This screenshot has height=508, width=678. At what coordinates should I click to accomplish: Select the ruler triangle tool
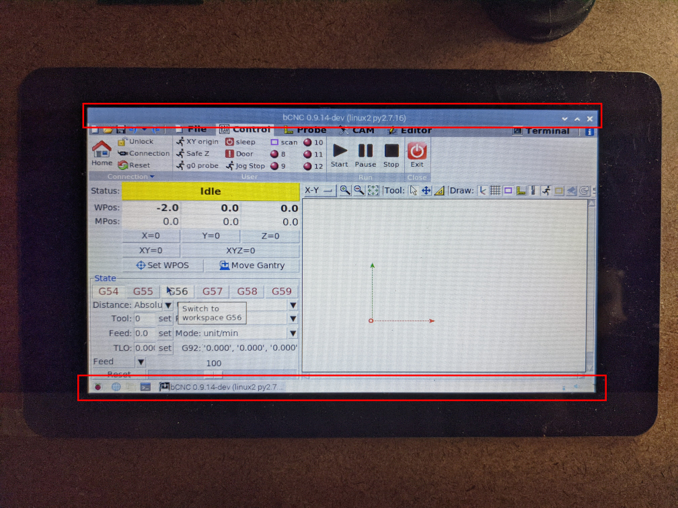pyautogui.click(x=439, y=191)
